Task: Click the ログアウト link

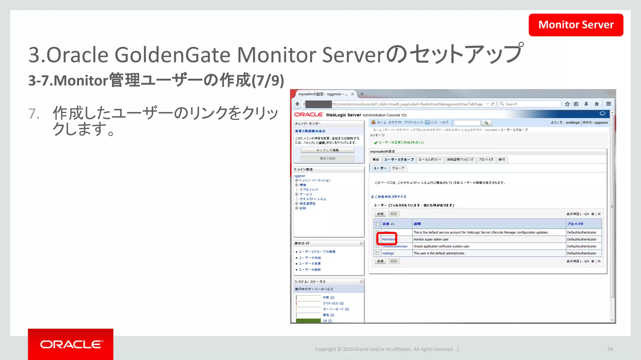Action: pos(395,122)
